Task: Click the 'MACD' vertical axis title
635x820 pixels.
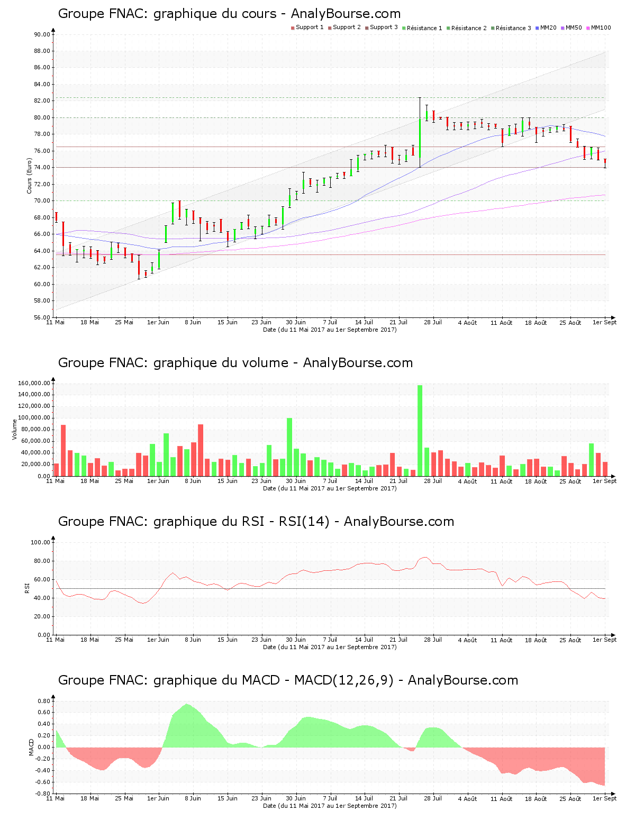Action: [32, 747]
